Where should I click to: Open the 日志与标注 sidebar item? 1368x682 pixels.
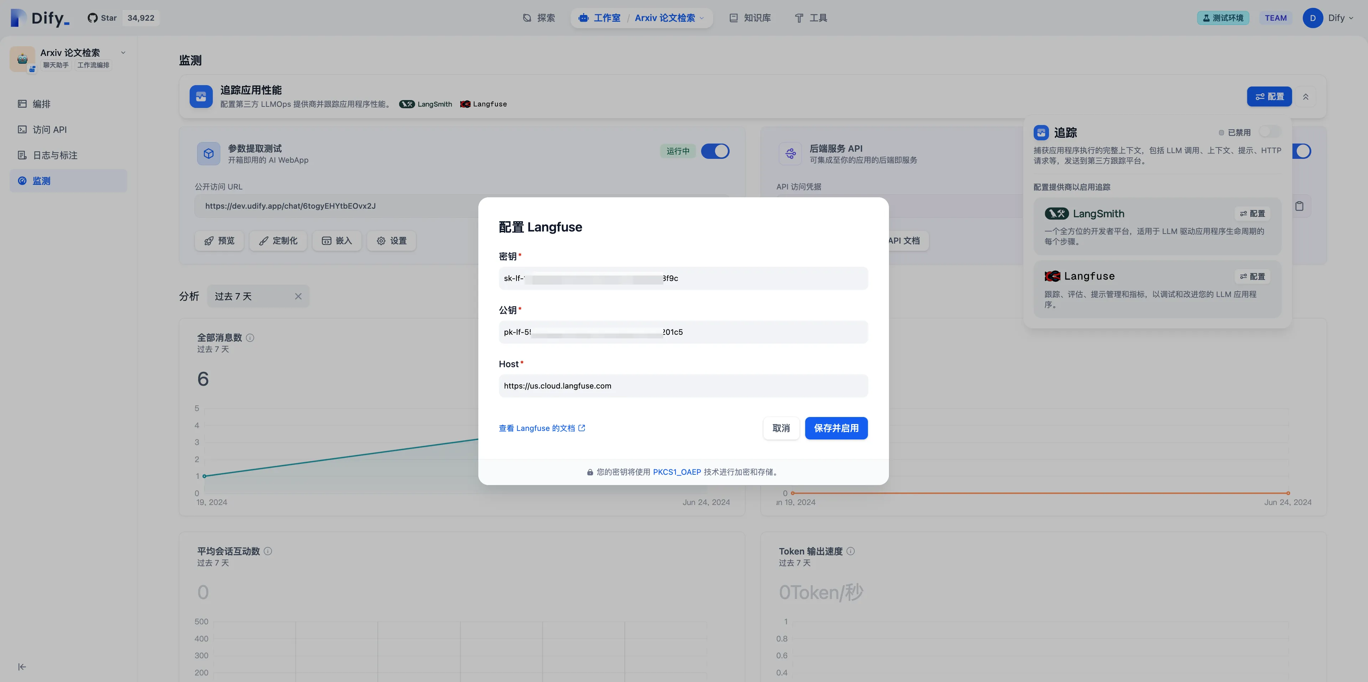[55, 155]
